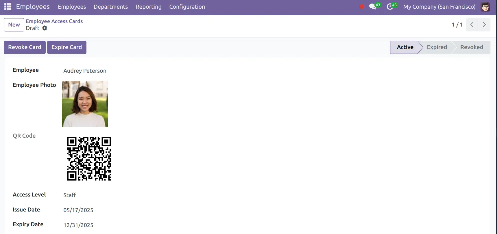The width and height of the screenshot is (497, 234).
Task: Go to previous record arrow
Action: [472, 25]
